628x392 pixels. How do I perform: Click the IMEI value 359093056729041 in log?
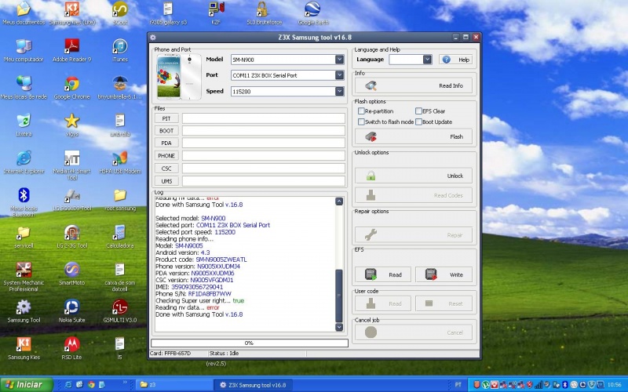197,287
